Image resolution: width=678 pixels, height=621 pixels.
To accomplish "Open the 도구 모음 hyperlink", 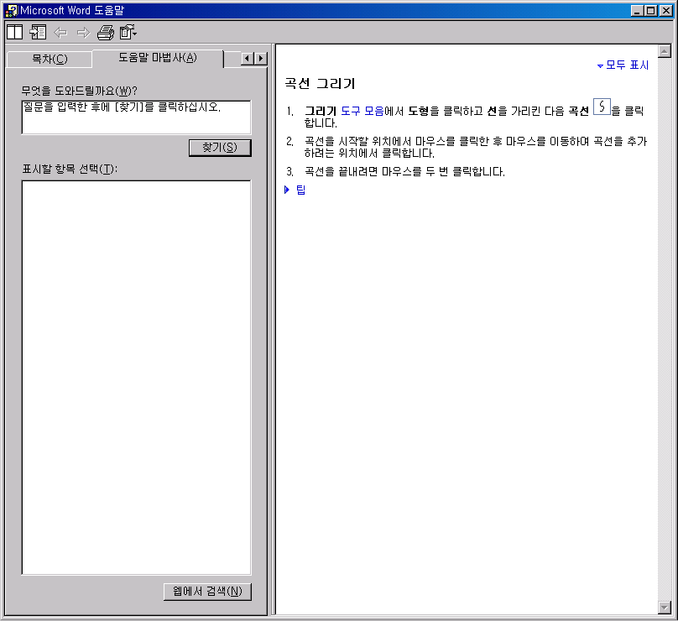I will [362, 111].
